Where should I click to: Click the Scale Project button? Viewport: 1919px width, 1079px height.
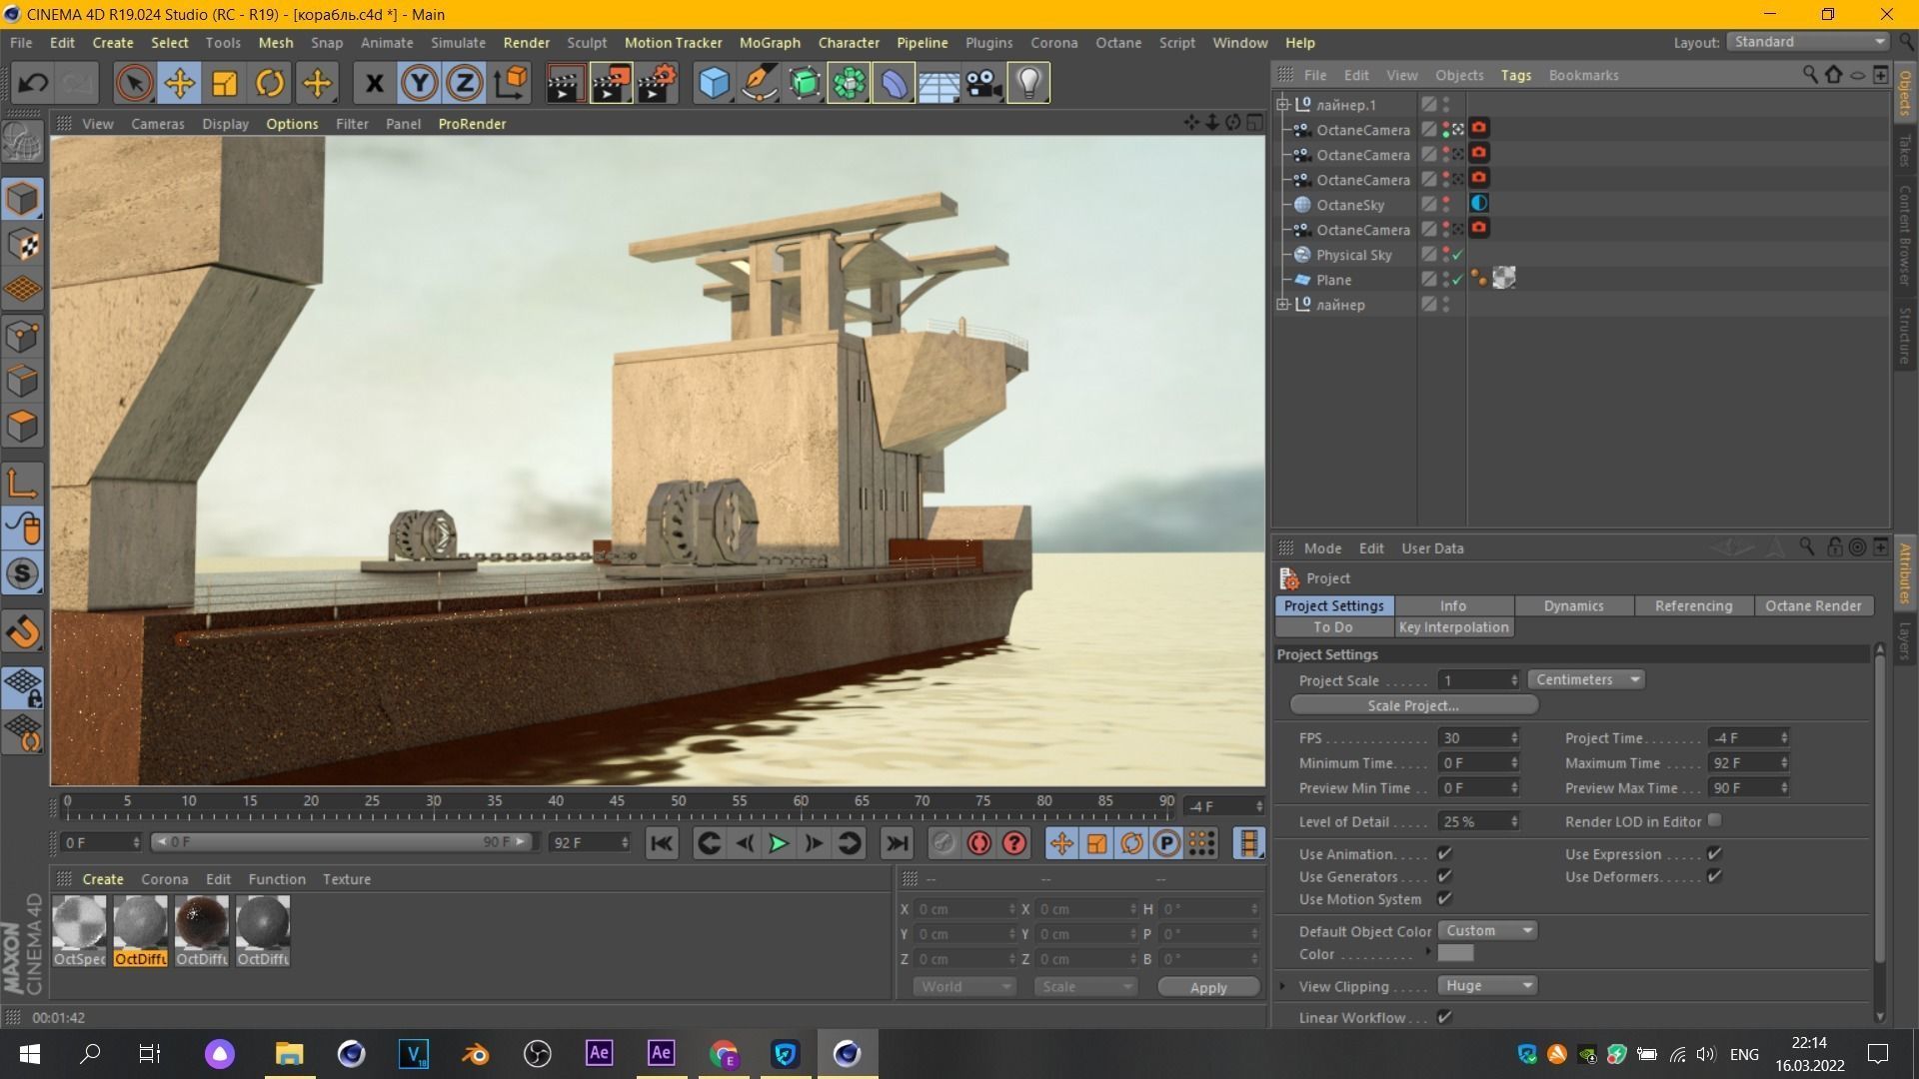(1413, 705)
